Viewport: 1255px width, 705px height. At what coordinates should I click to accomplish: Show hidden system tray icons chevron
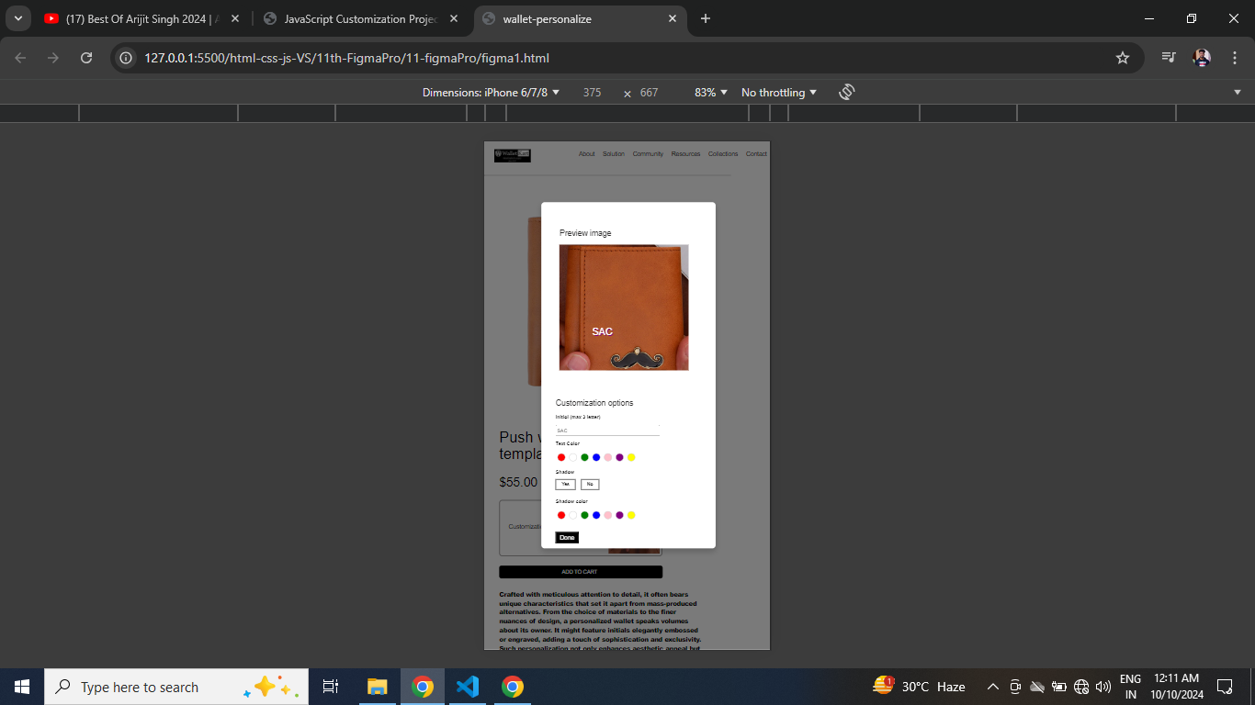tap(993, 687)
